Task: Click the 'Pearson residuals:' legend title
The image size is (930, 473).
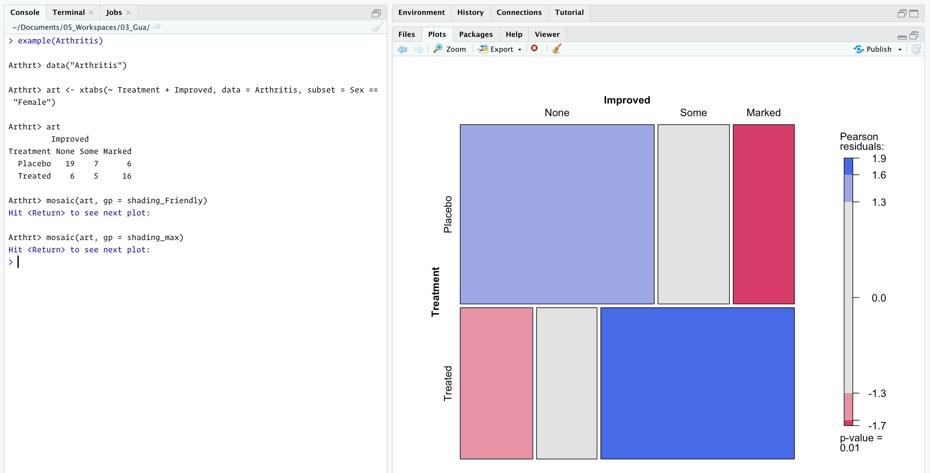Action: pyautogui.click(x=862, y=141)
